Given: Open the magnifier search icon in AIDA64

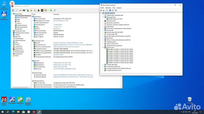Looking at the screenshot, I should pyautogui.click(x=55, y=10).
